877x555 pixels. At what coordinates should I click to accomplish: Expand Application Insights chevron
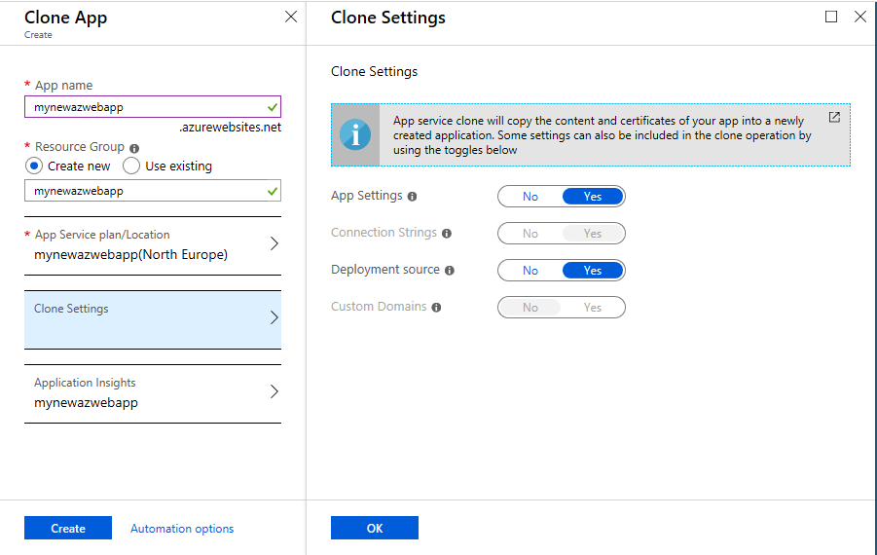pos(274,391)
